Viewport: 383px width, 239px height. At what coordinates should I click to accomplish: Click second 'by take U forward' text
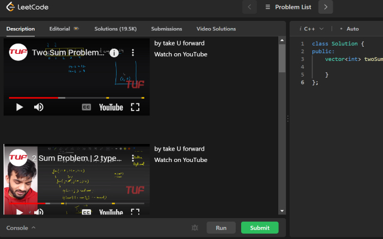[180, 149]
